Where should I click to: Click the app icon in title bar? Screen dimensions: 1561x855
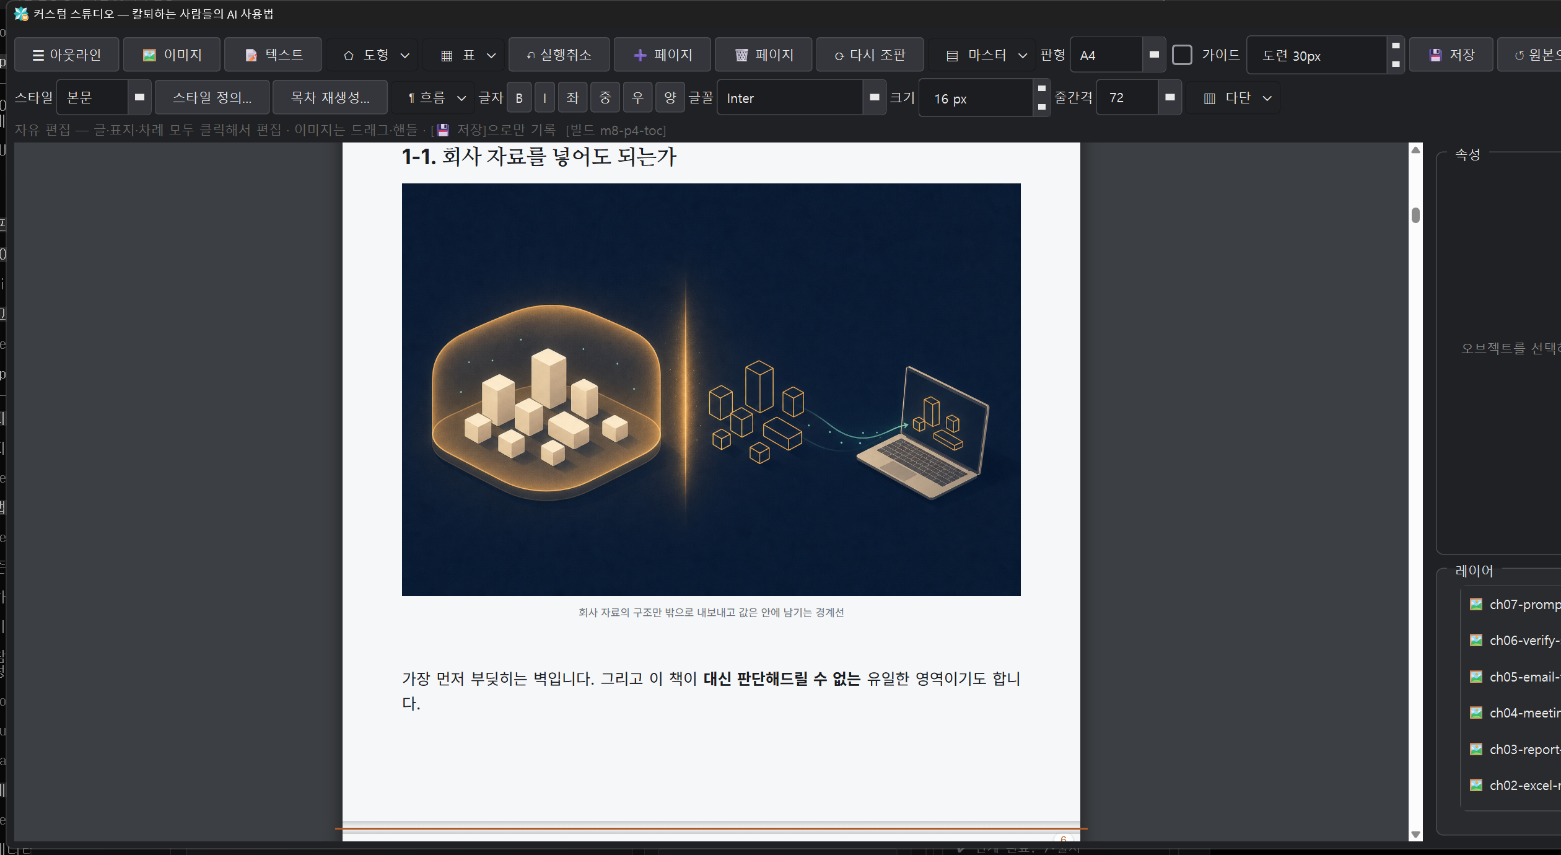(21, 14)
